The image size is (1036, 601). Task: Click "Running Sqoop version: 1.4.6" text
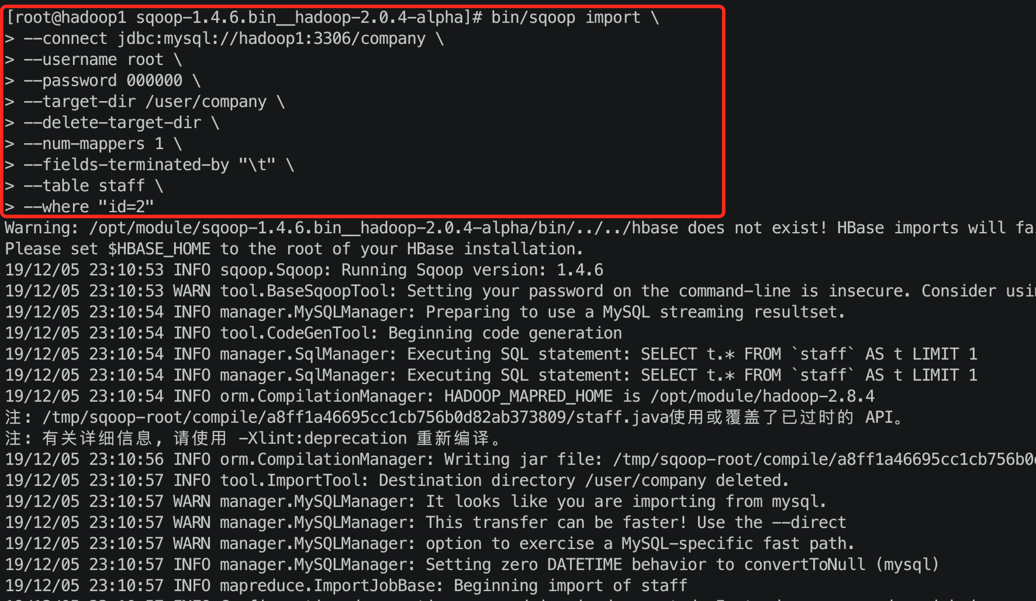pos(472,270)
